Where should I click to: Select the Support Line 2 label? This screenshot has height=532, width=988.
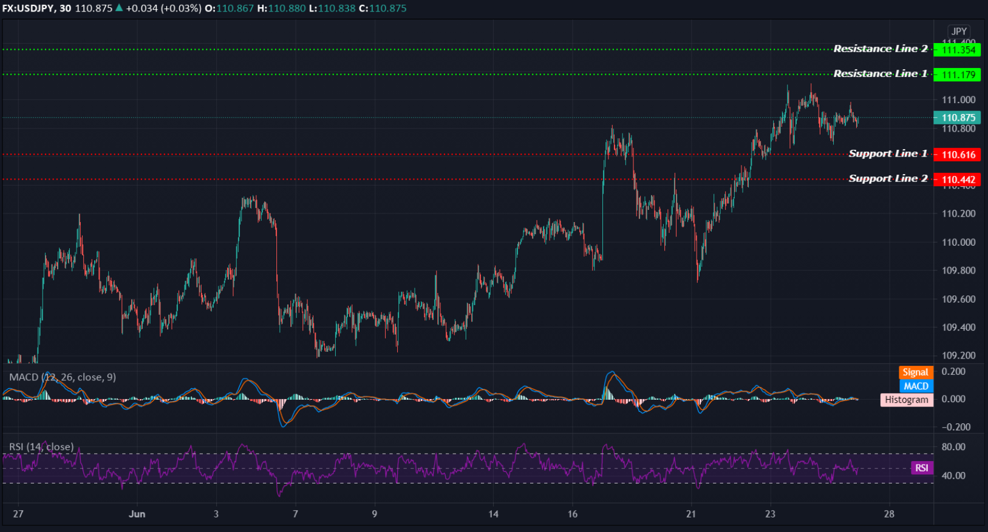pyautogui.click(x=888, y=178)
